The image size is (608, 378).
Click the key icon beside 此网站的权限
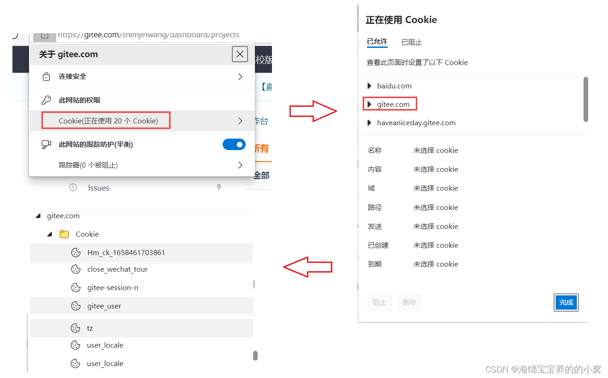[x=46, y=100]
